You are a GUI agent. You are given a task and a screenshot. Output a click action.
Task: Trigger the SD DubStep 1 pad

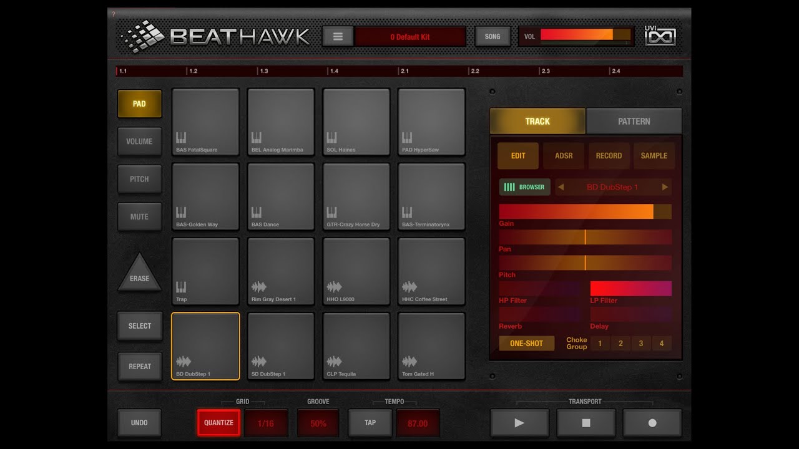(x=281, y=346)
